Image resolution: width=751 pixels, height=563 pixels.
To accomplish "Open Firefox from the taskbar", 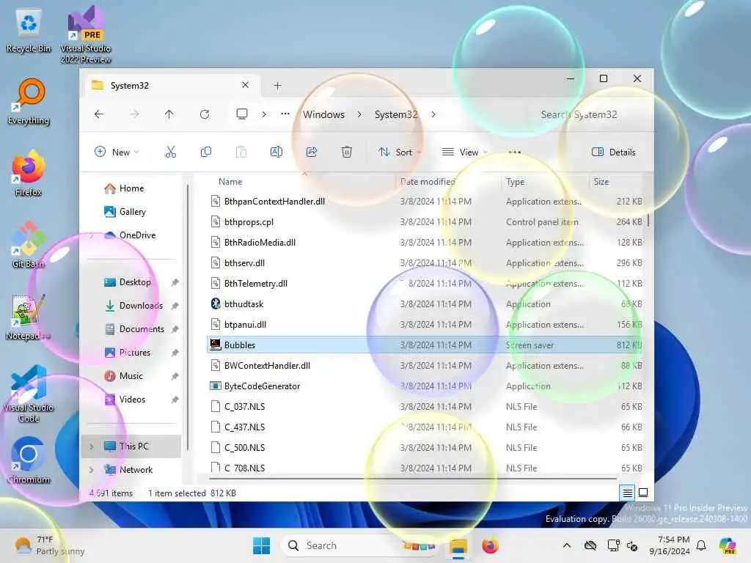I will (x=491, y=545).
